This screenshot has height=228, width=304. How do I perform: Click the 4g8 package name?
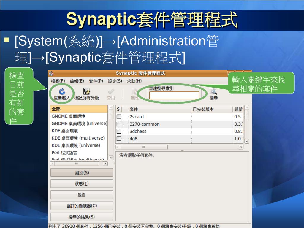point(133,139)
